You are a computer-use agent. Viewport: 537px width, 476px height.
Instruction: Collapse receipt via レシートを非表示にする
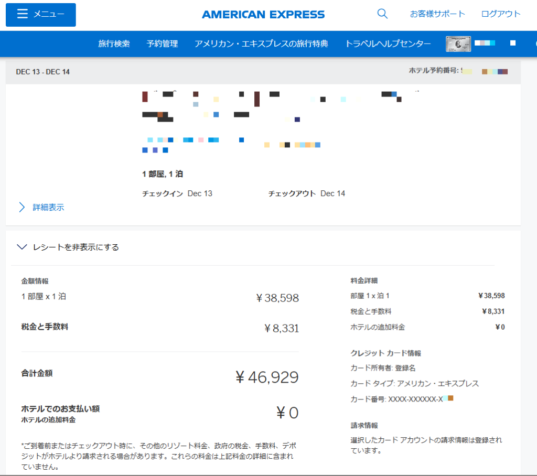click(x=68, y=247)
